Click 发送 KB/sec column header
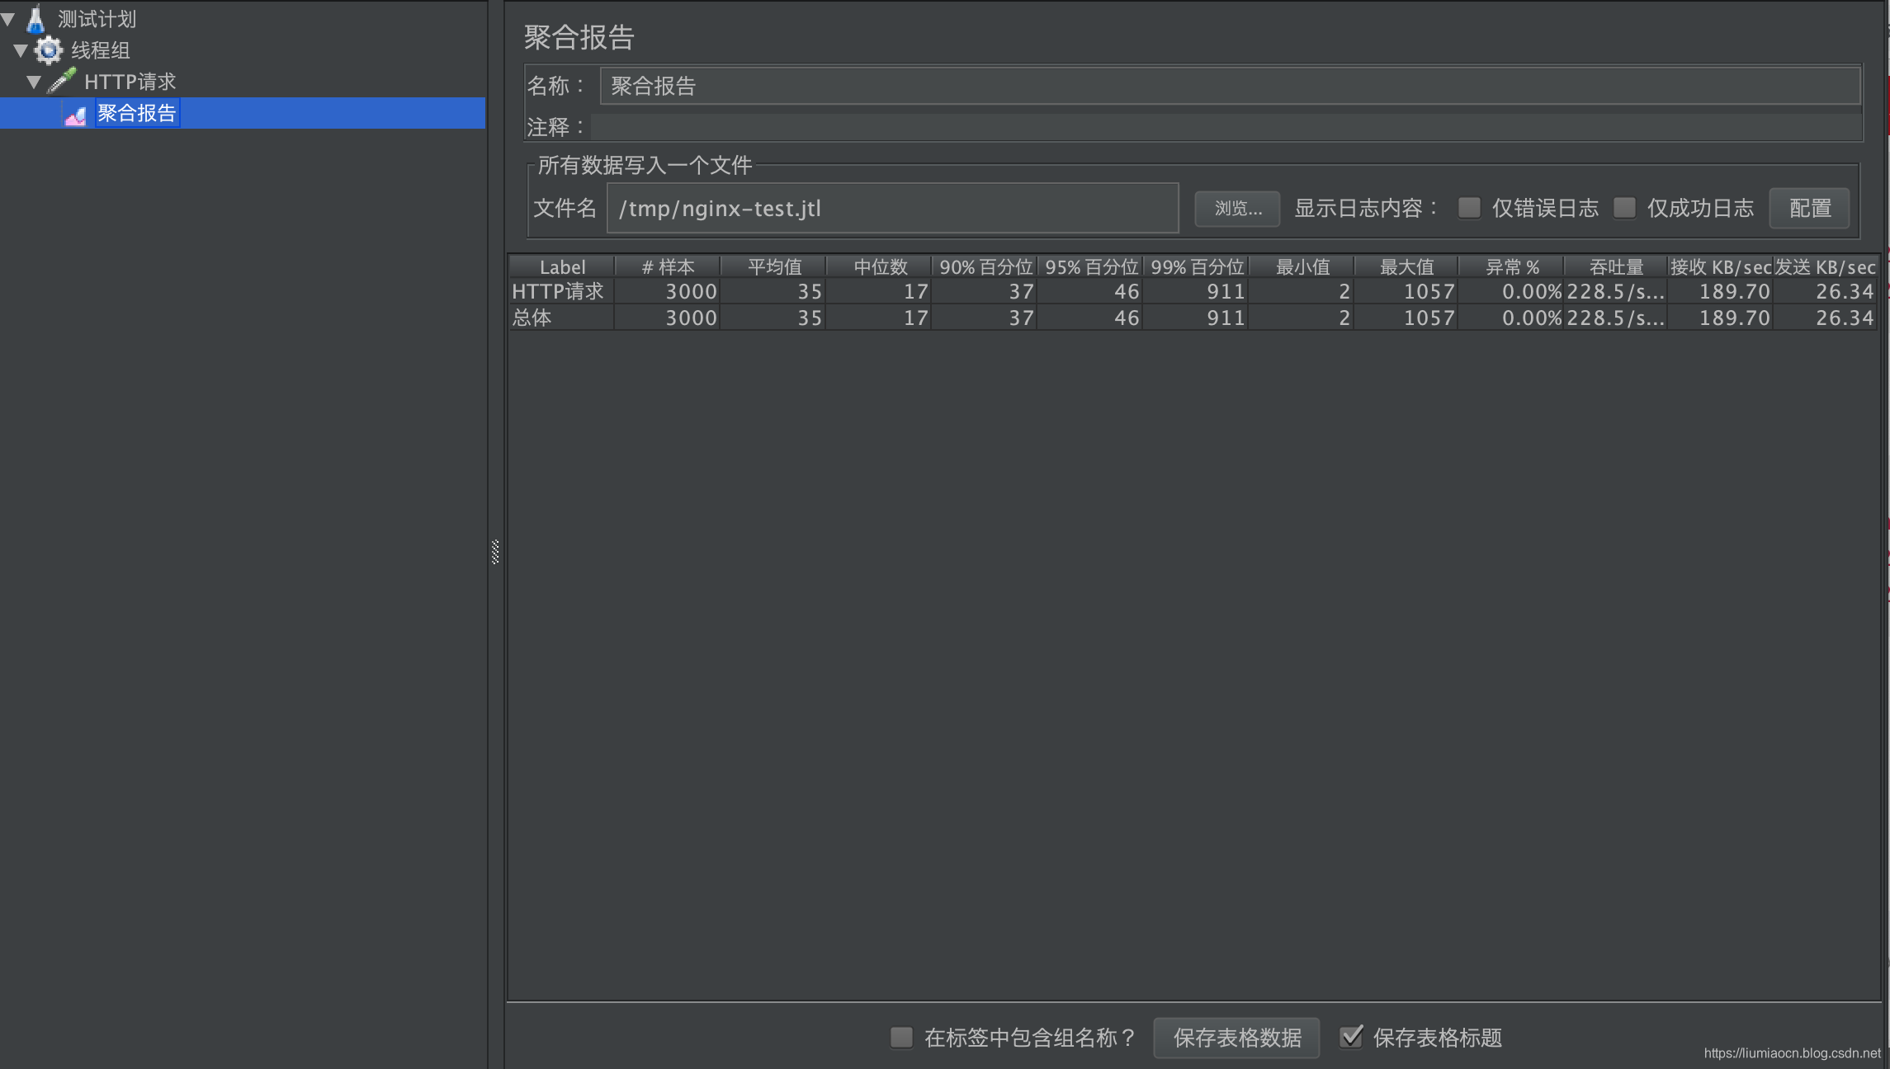The width and height of the screenshot is (1890, 1069). (1826, 266)
